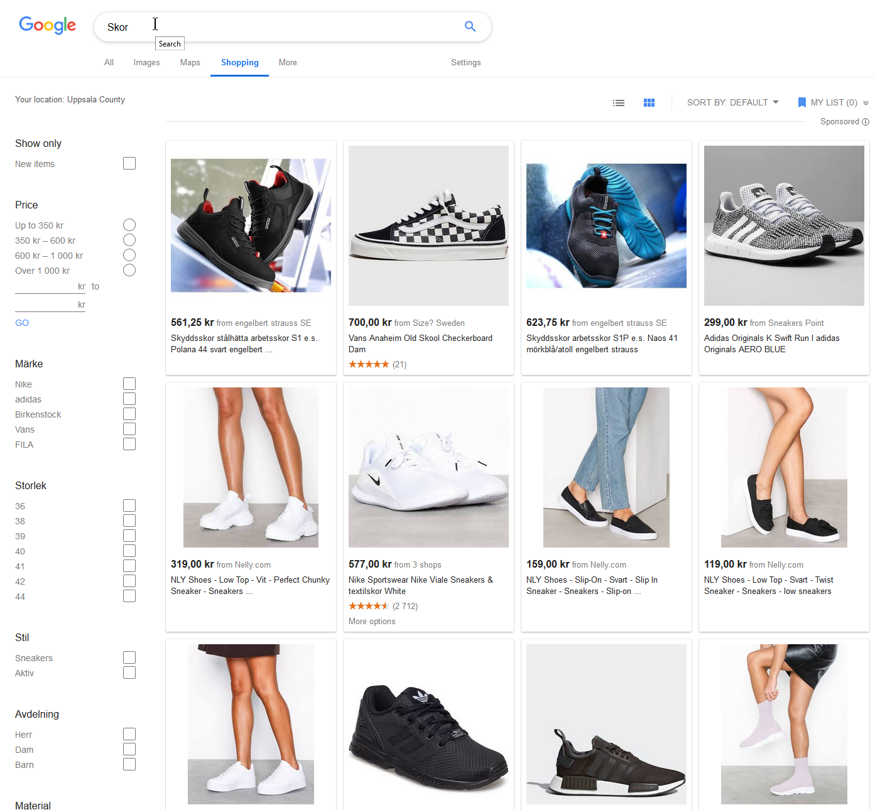Open Adidas Originals K Swift Run link
Screen dimensions: 875x810
(x=771, y=343)
